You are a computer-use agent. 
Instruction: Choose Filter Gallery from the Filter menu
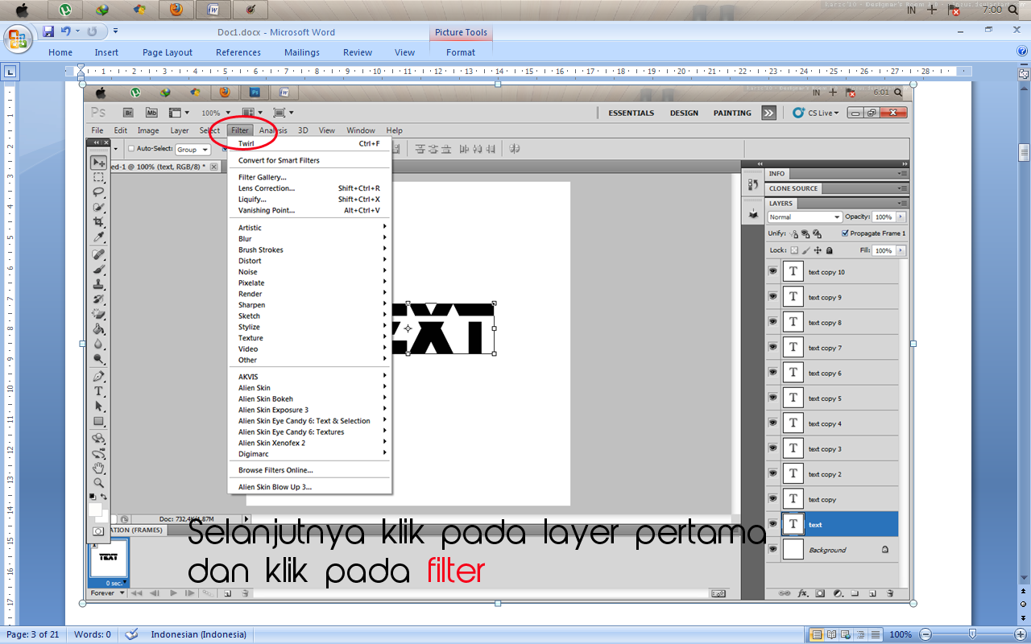(x=261, y=176)
